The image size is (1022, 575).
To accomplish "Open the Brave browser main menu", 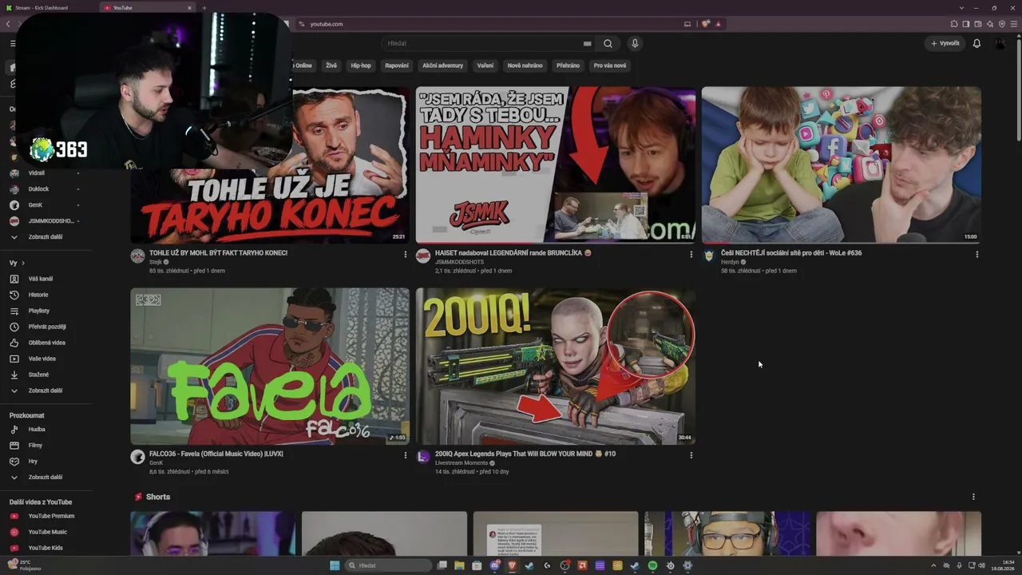I will pos(1013,24).
